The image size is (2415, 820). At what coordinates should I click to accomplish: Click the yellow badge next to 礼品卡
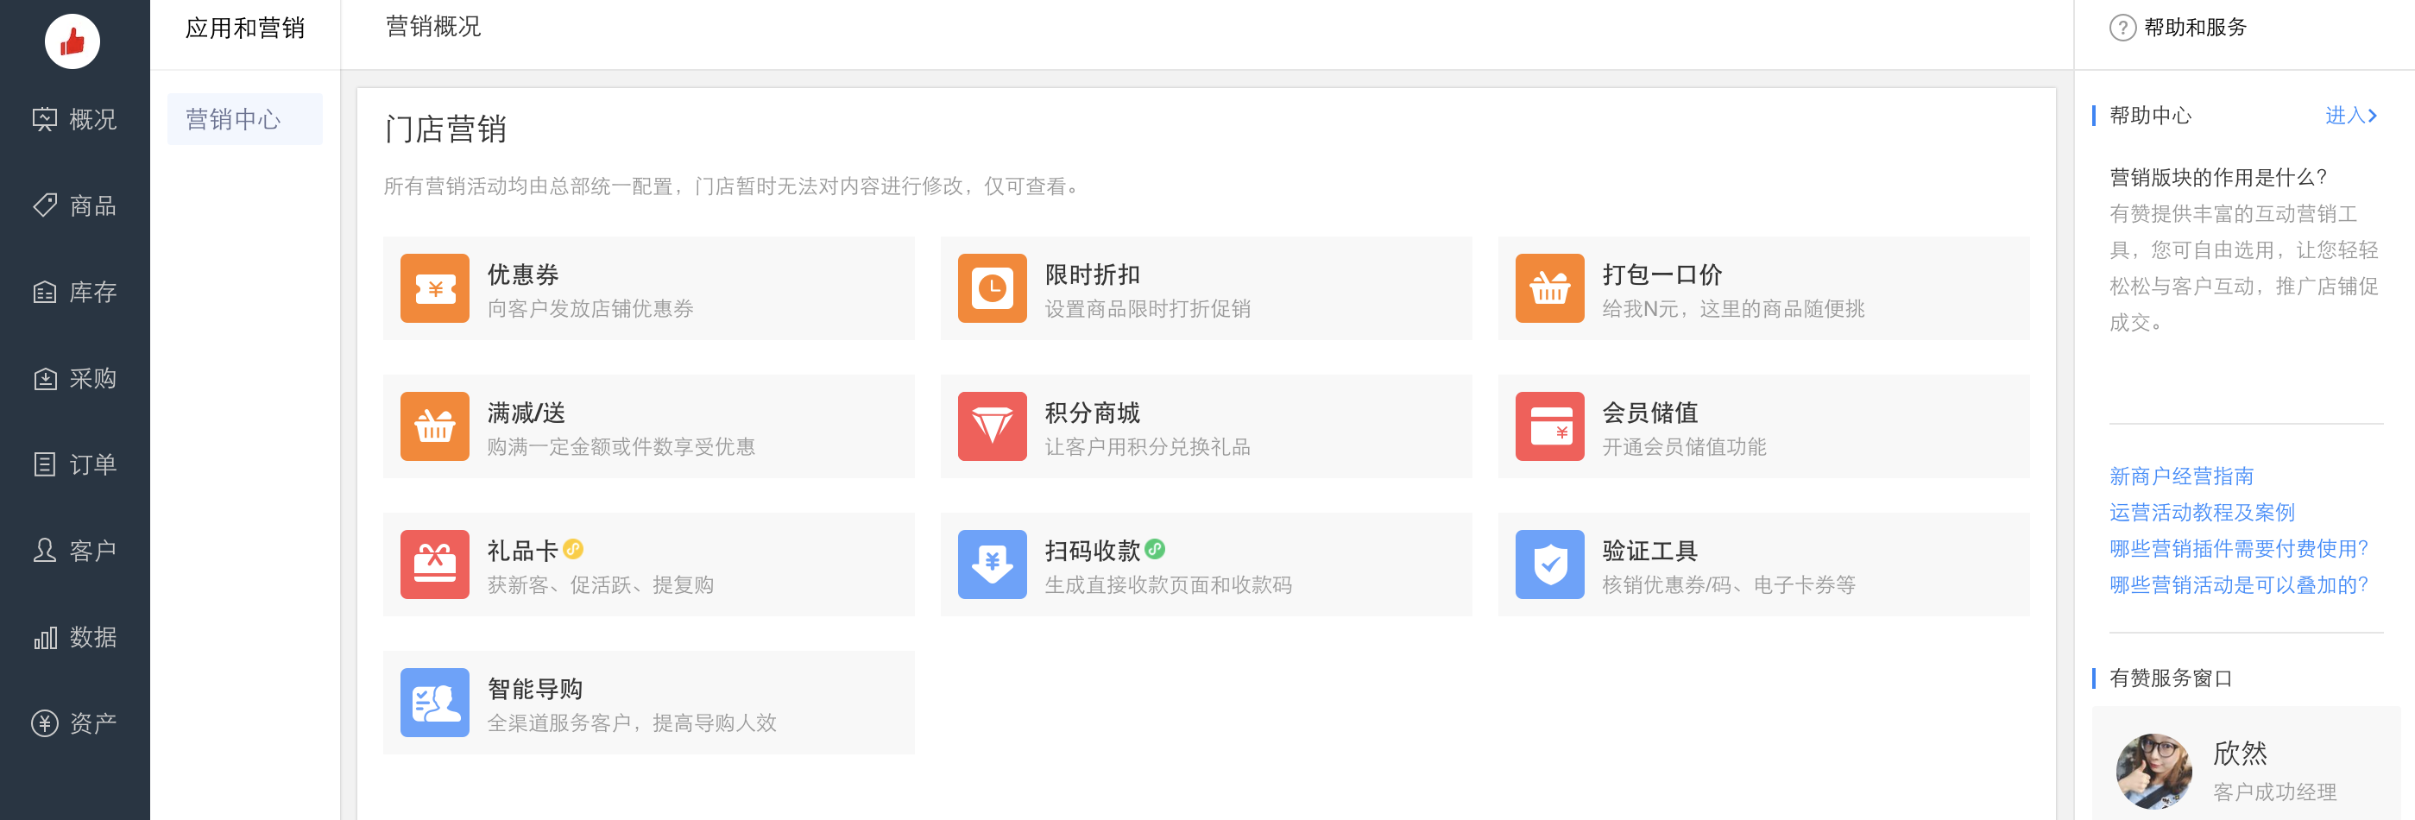pyautogui.click(x=574, y=549)
